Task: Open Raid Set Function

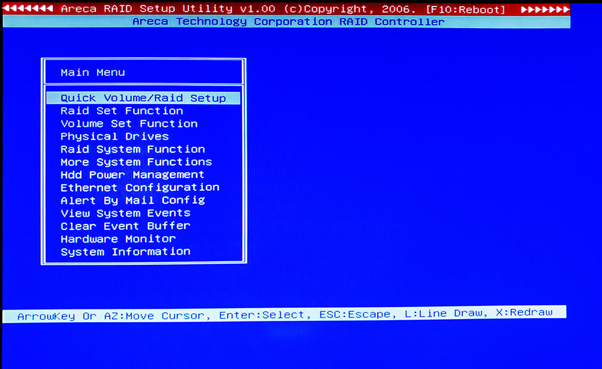Action: [x=122, y=111]
